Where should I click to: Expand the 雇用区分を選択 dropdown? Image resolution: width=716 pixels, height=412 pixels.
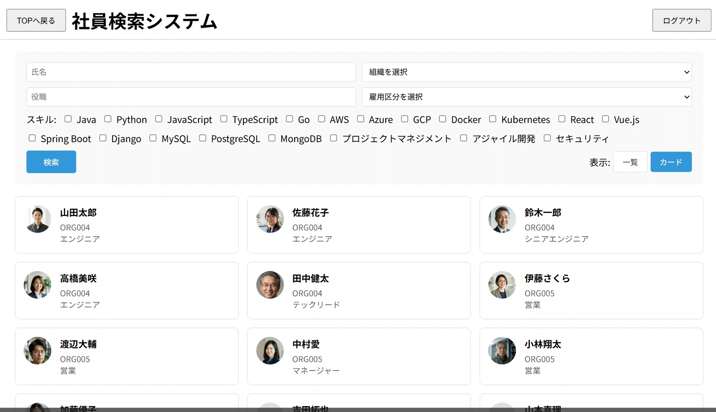tap(526, 97)
